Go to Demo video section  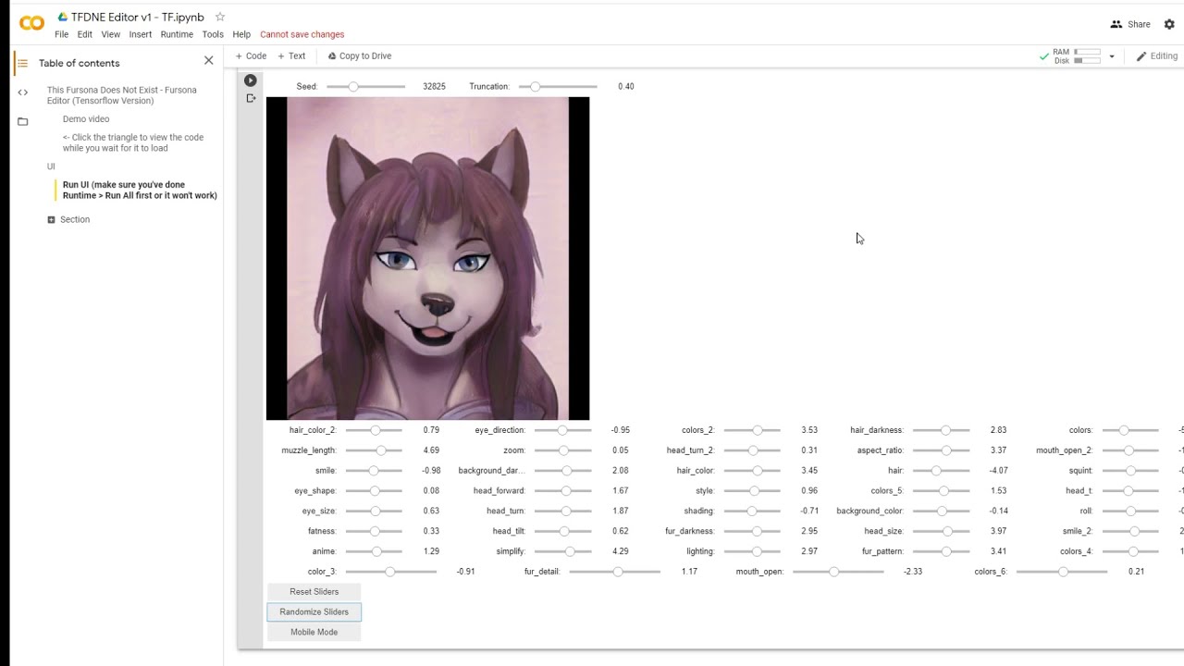coord(86,119)
